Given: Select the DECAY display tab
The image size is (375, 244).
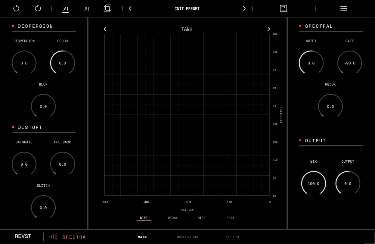Looking at the screenshot, I should (173, 218).
